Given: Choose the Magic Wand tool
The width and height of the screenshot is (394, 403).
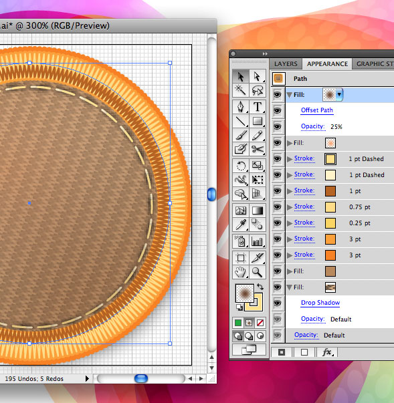Looking at the screenshot, I should pos(241,90).
